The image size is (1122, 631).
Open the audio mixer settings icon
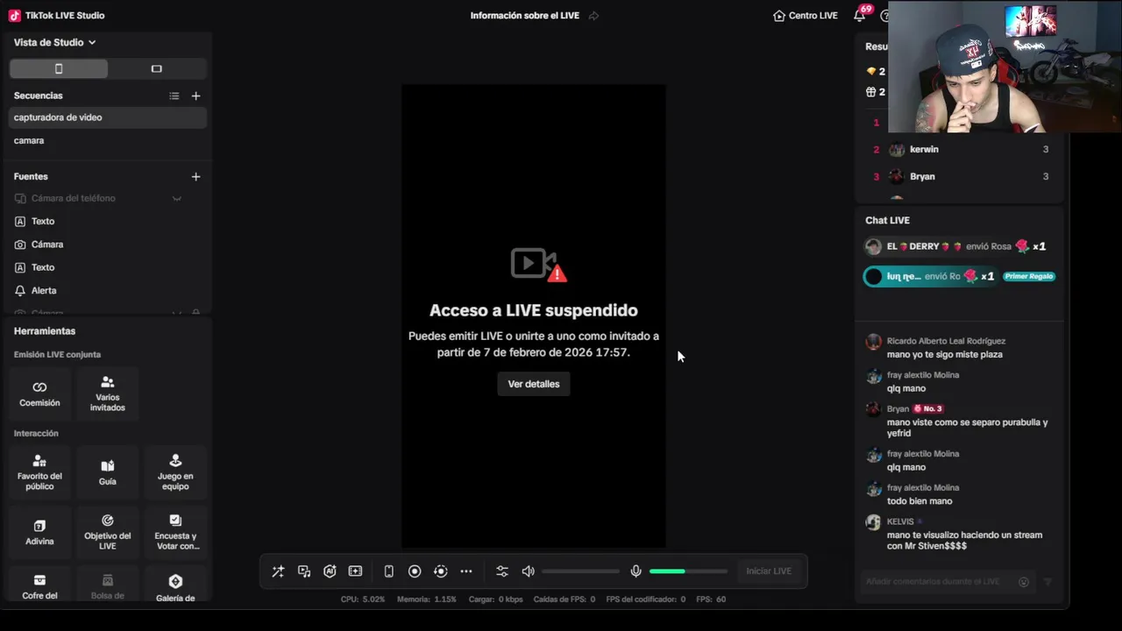tap(502, 571)
